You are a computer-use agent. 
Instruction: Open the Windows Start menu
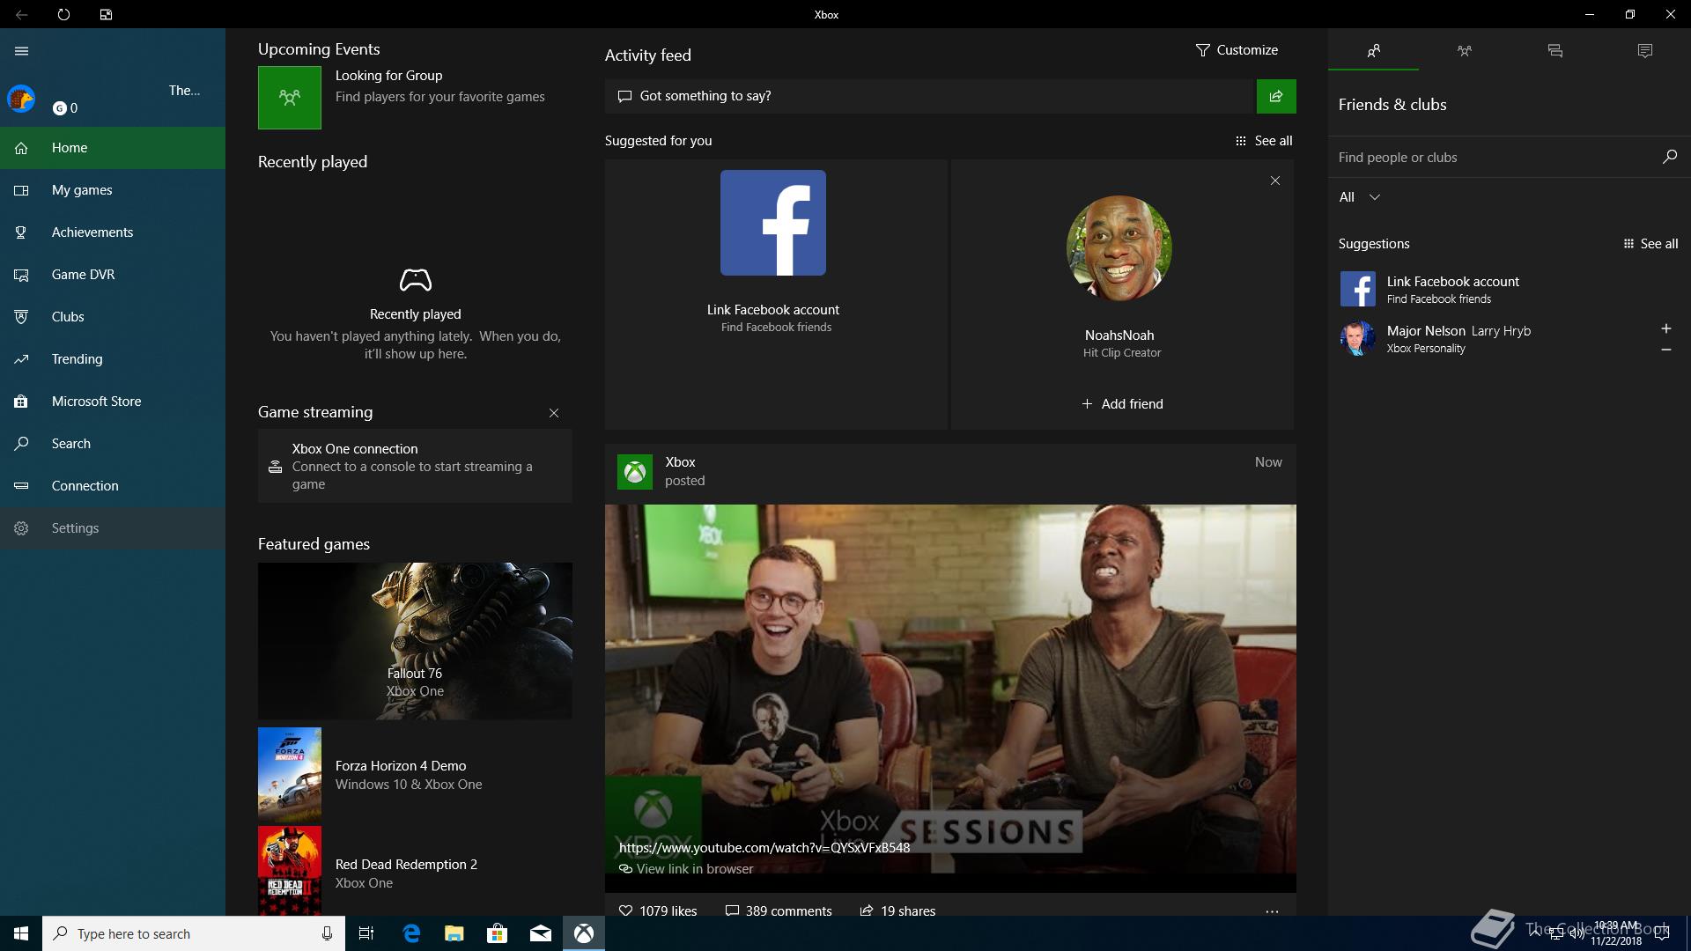pyautogui.click(x=21, y=933)
